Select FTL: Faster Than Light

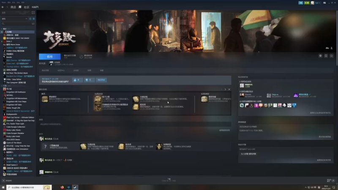(15, 124)
